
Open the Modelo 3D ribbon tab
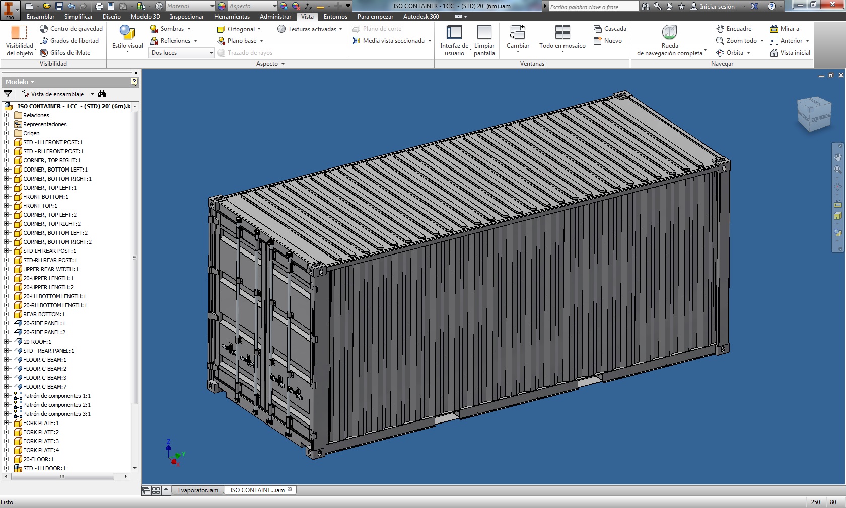(x=146, y=17)
